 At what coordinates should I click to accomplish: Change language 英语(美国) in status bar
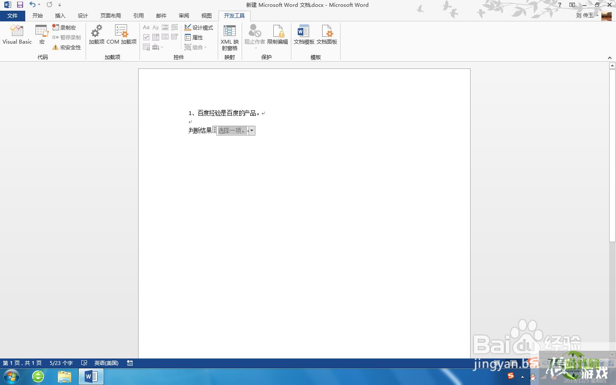tap(107, 363)
